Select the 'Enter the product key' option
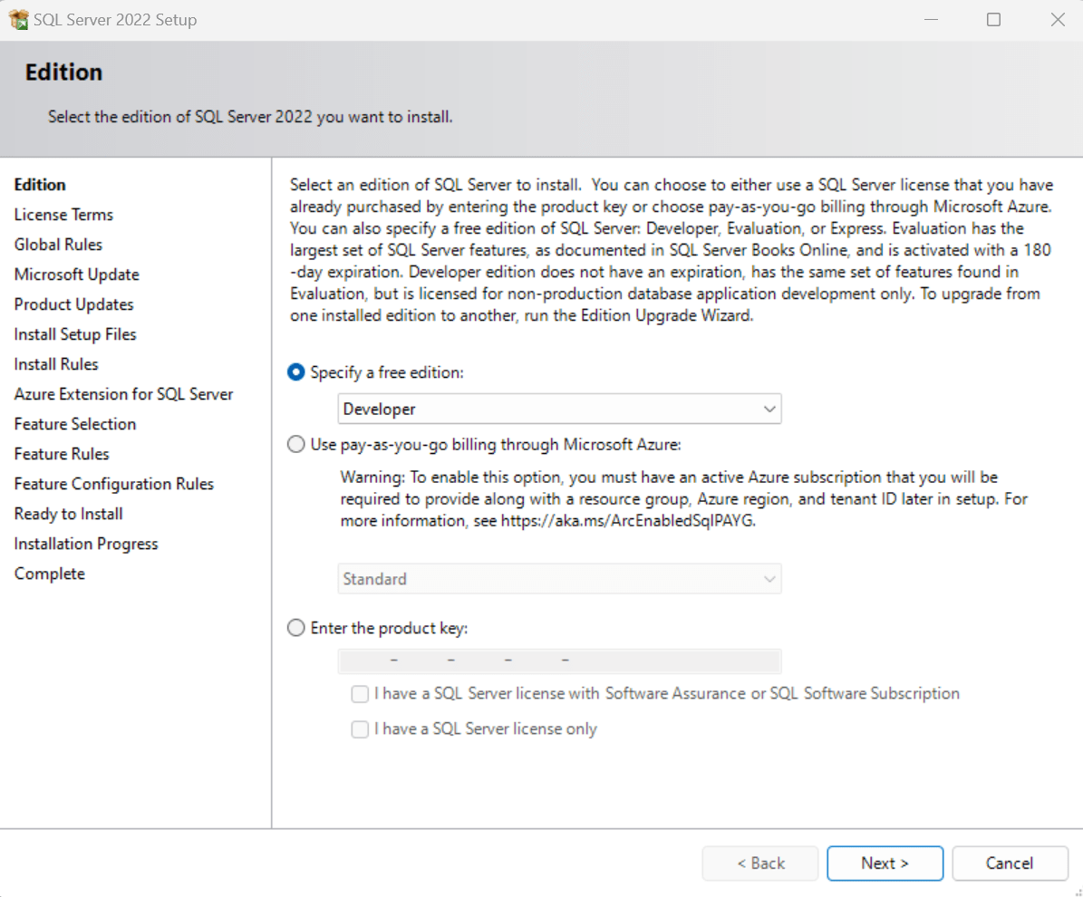Image resolution: width=1083 pixels, height=897 pixels. coord(295,628)
